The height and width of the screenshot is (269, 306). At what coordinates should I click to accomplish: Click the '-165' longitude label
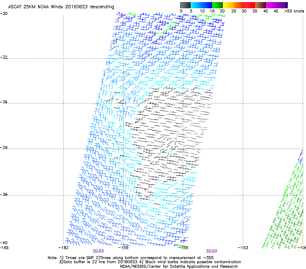4,248
